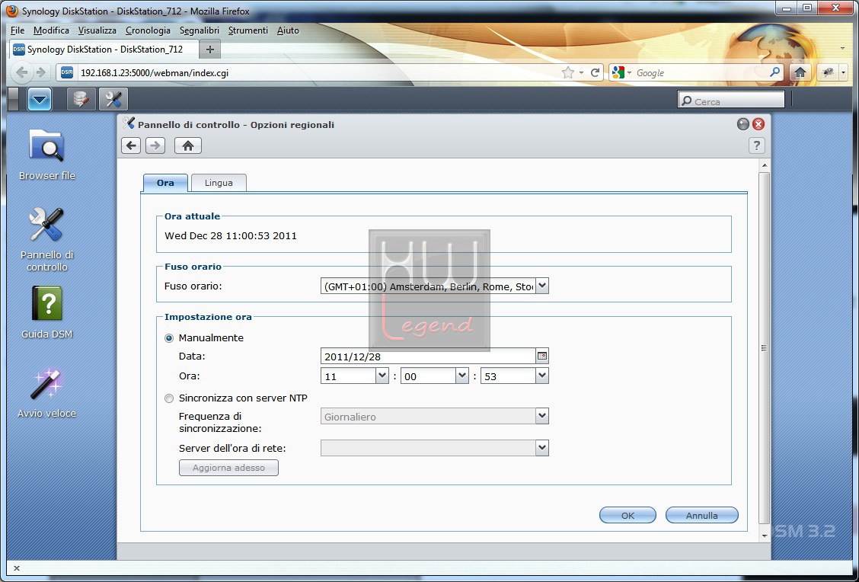Viewport: 859px width, 582px height.
Task: Expand the Server dell'ora di rete dropdown
Action: (541, 448)
